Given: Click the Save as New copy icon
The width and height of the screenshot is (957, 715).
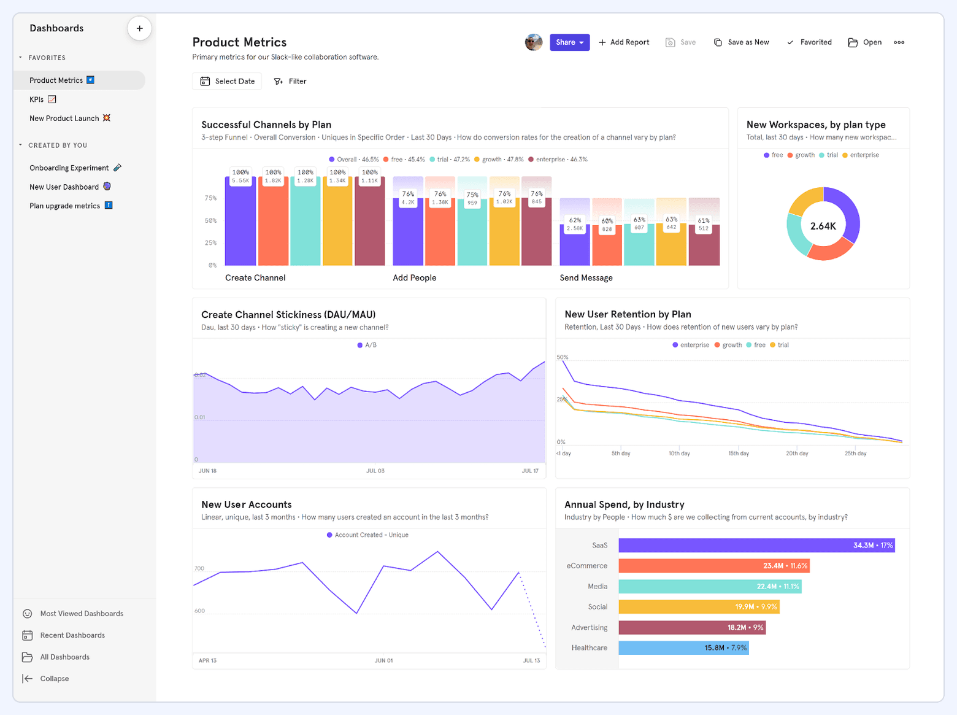Looking at the screenshot, I should click(718, 42).
